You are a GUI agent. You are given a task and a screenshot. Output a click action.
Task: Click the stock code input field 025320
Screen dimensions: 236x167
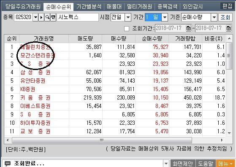[x=24, y=17]
